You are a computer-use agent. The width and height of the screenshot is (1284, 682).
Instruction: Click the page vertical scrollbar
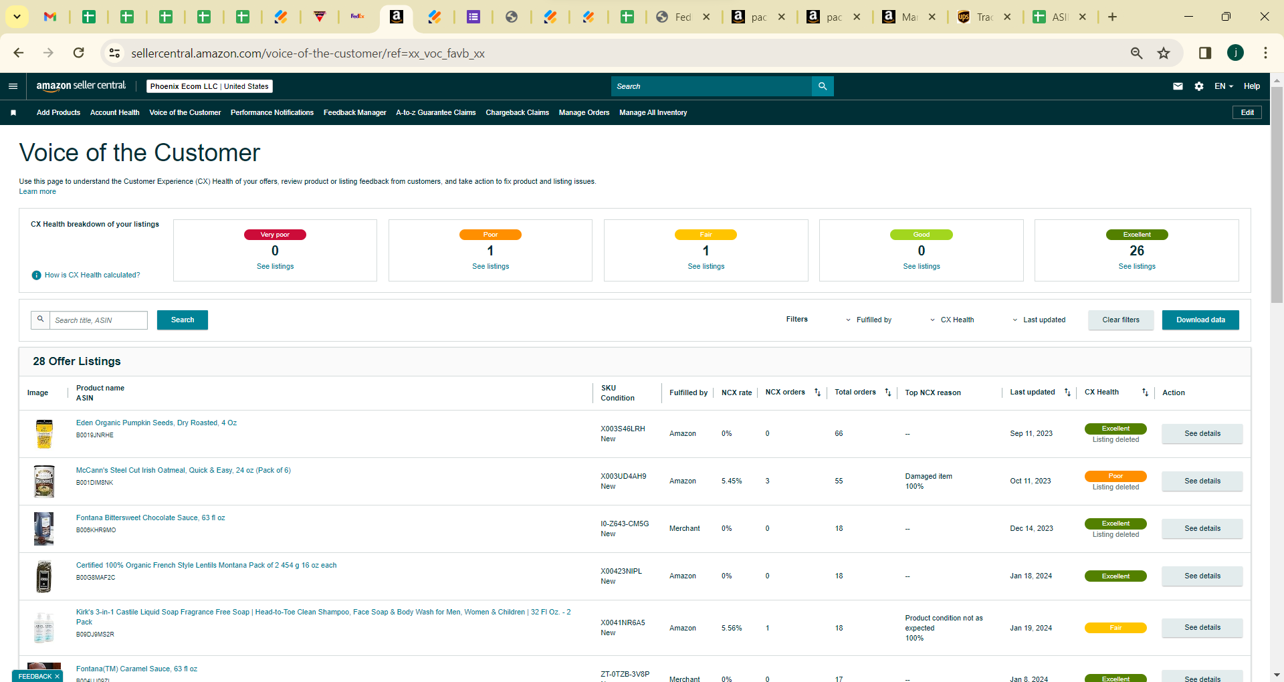tap(1277, 195)
